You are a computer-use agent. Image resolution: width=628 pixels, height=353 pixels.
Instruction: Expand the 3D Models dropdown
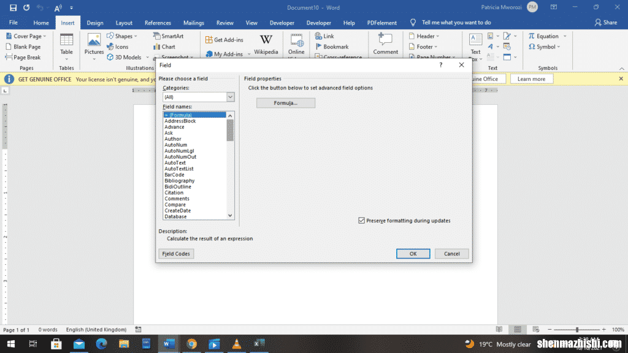147,58
